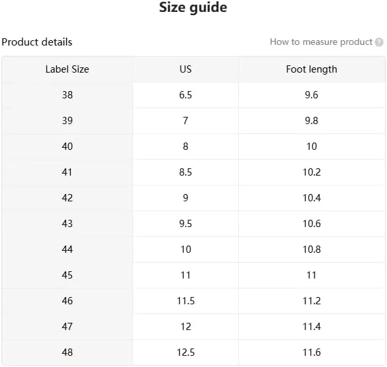Select label size 42 cell
This screenshot has height=367, width=387.
tap(67, 198)
